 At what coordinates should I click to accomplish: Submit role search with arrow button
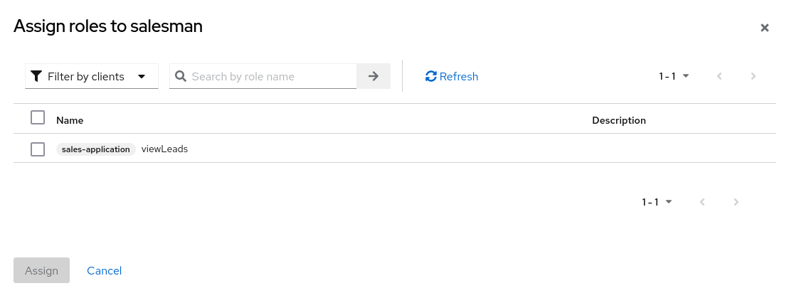click(374, 76)
